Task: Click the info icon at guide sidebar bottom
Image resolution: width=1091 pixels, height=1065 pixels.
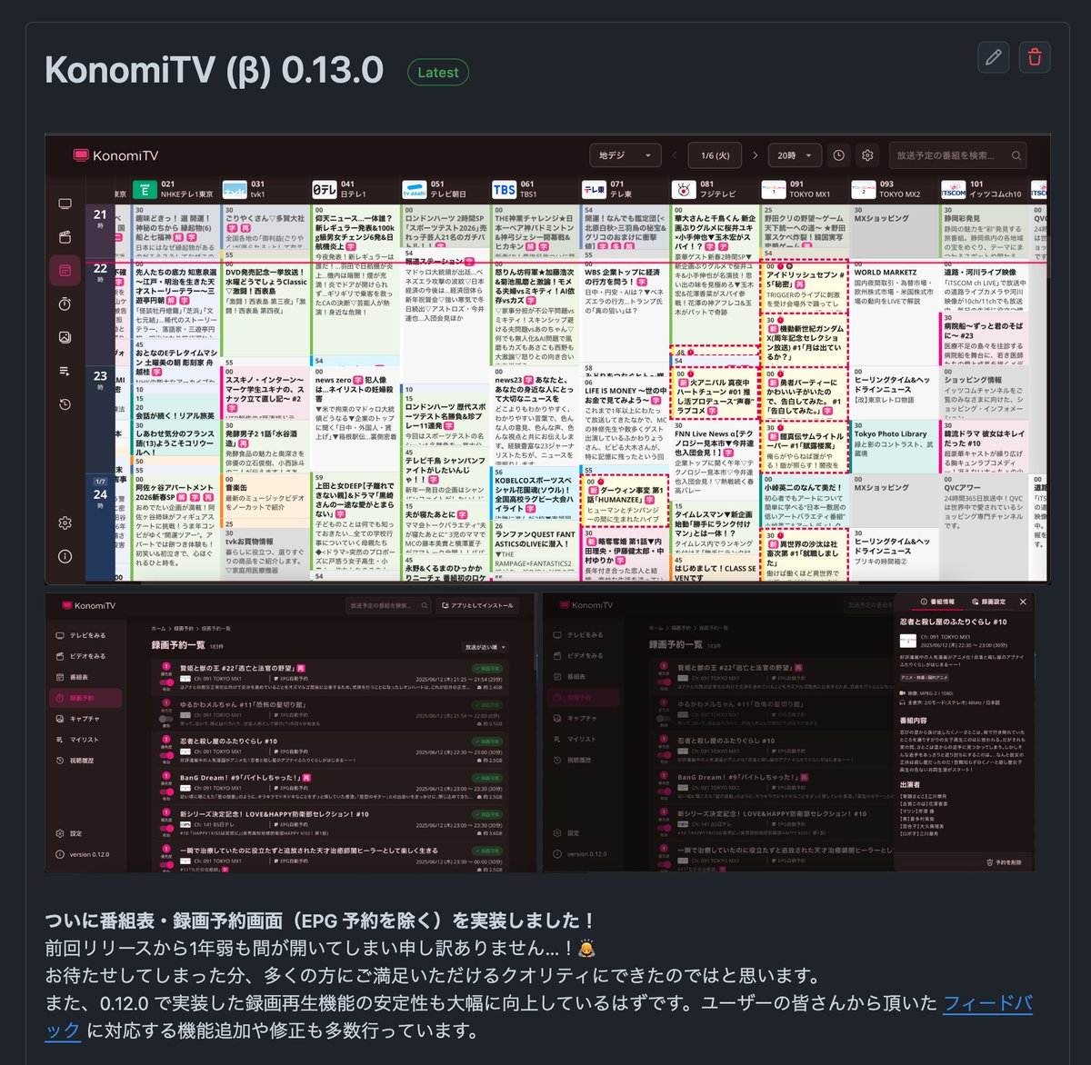Action: click(65, 555)
